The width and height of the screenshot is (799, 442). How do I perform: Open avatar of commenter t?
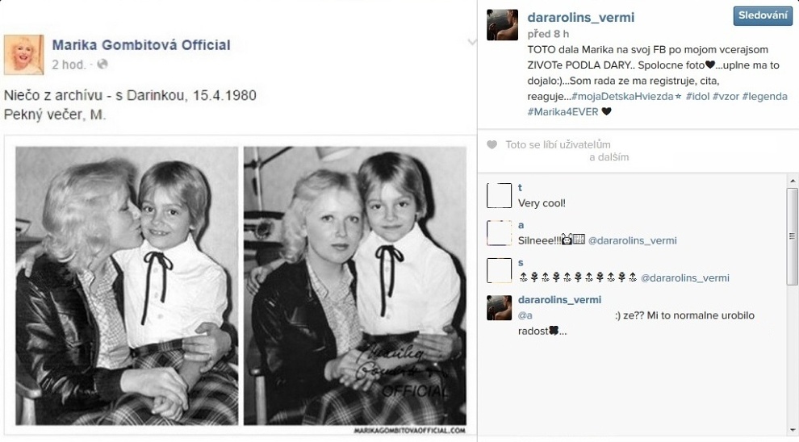(x=500, y=195)
